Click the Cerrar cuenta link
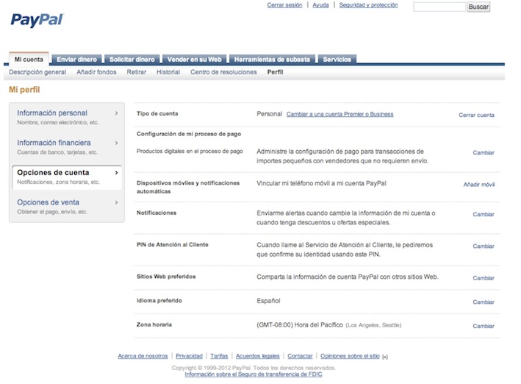 476,115
